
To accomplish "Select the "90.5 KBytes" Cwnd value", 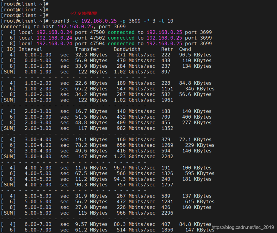I will (x=195, y=55).
